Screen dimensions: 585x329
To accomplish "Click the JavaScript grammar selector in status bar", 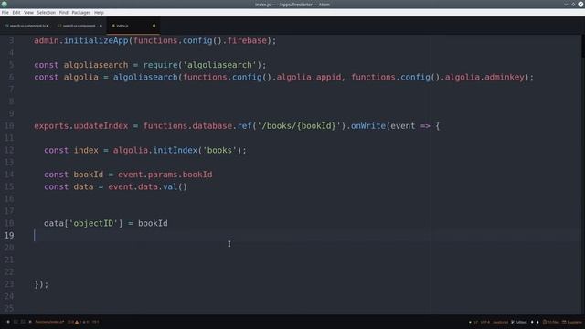I will (500, 322).
